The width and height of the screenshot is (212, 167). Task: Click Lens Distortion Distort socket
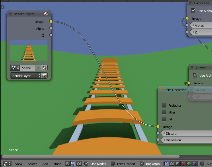point(158,133)
